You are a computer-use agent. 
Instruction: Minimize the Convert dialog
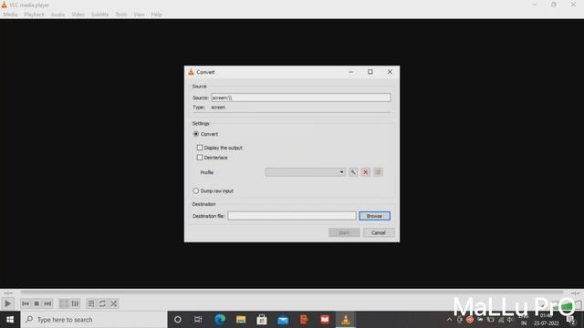coord(350,72)
